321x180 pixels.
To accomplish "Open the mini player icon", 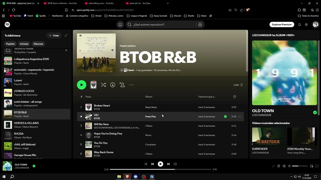I will 312,166.
